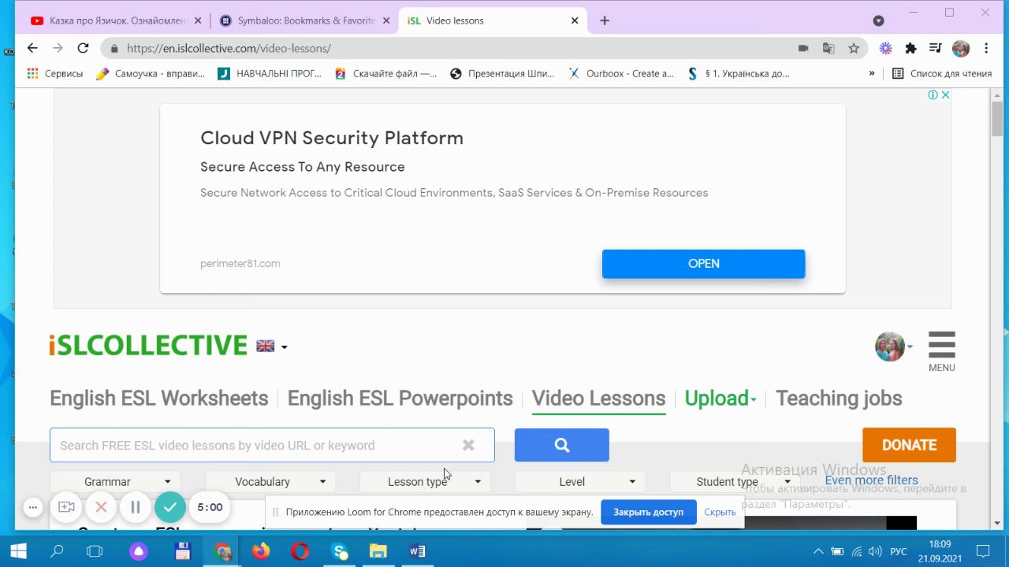Open the Список для чтения reading list
The image size is (1009, 567).
(942, 73)
